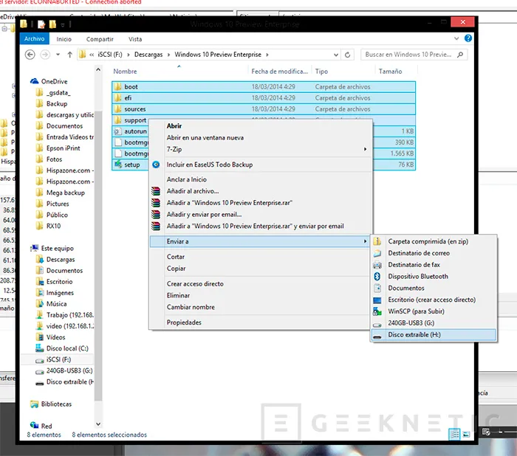Click the Forward navigation arrow
This screenshot has width=517, height=456.
pyautogui.click(x=45, y=55)
